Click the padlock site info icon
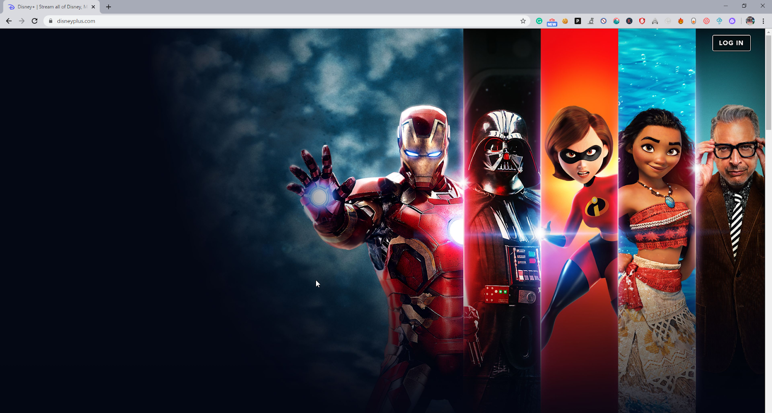 [x=50, y=21]
